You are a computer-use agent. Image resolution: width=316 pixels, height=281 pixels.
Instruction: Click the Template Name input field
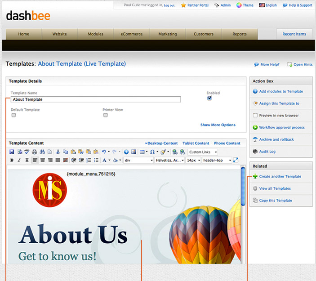pyautogui.click(x=96, y=99)
